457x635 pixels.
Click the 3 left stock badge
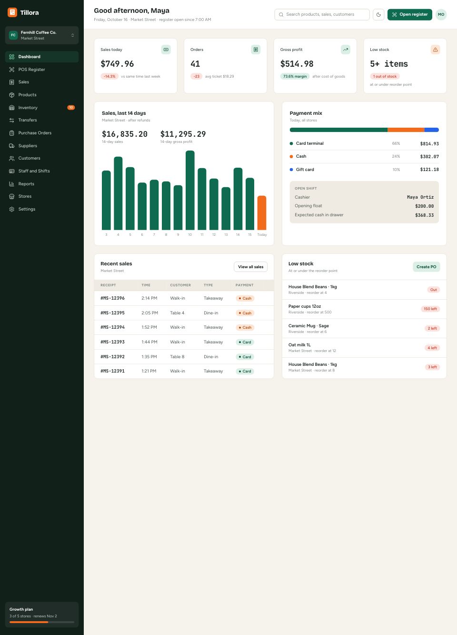tap(432, 367)
